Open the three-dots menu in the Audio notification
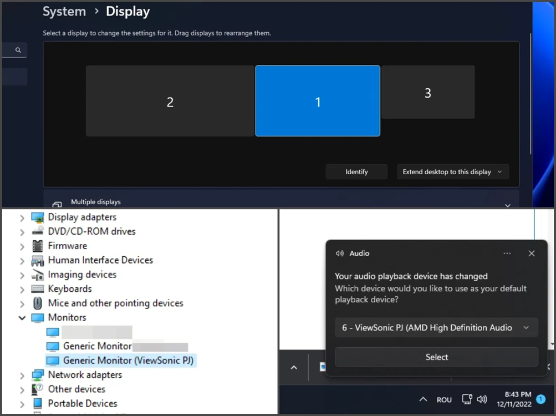 (x=507, y=253)
